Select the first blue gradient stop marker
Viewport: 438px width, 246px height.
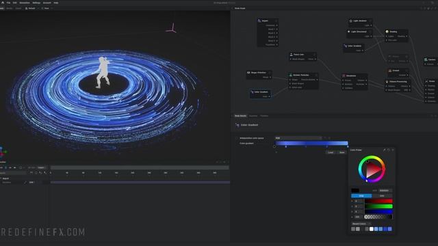tap(286, 146)
